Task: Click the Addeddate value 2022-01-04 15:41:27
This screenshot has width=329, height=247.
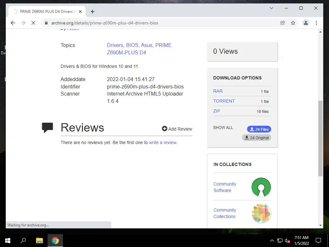Action: [x=131, y=79]
